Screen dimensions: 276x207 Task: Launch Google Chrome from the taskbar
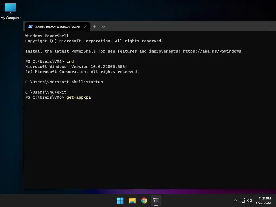coord(144,201)
